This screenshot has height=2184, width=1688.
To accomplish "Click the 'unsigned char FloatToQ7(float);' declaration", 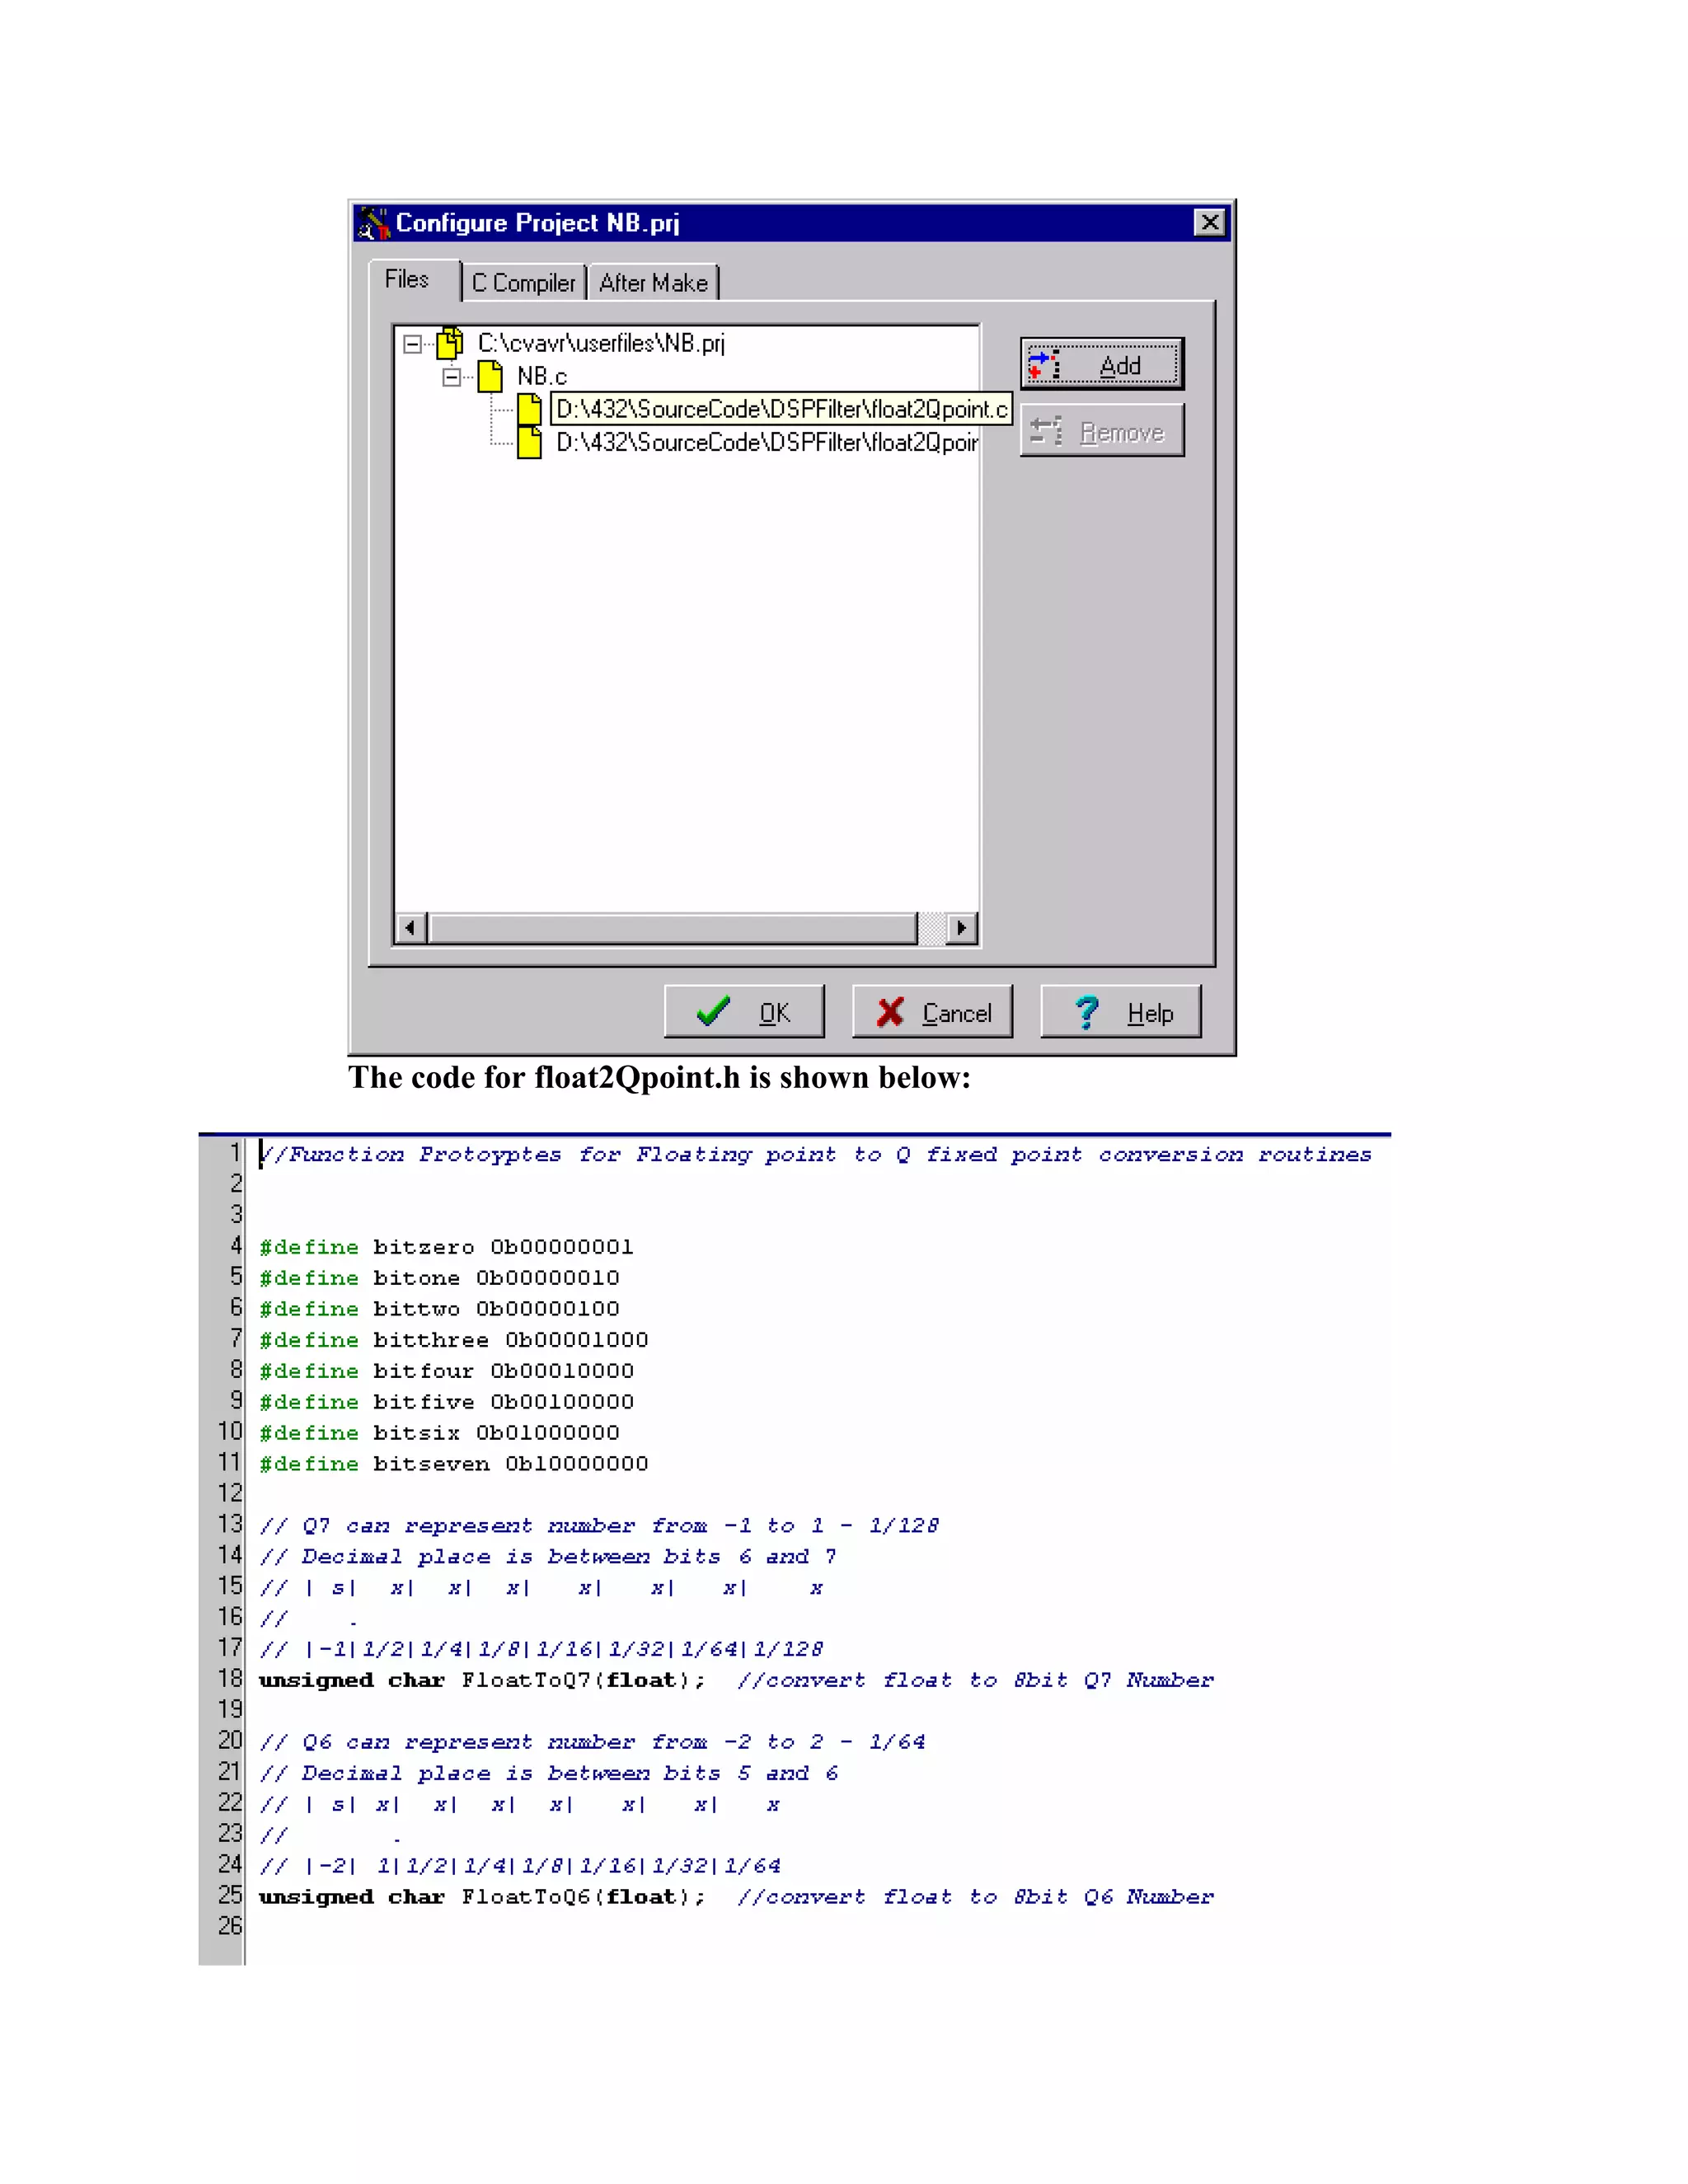I will (482, 1680).
